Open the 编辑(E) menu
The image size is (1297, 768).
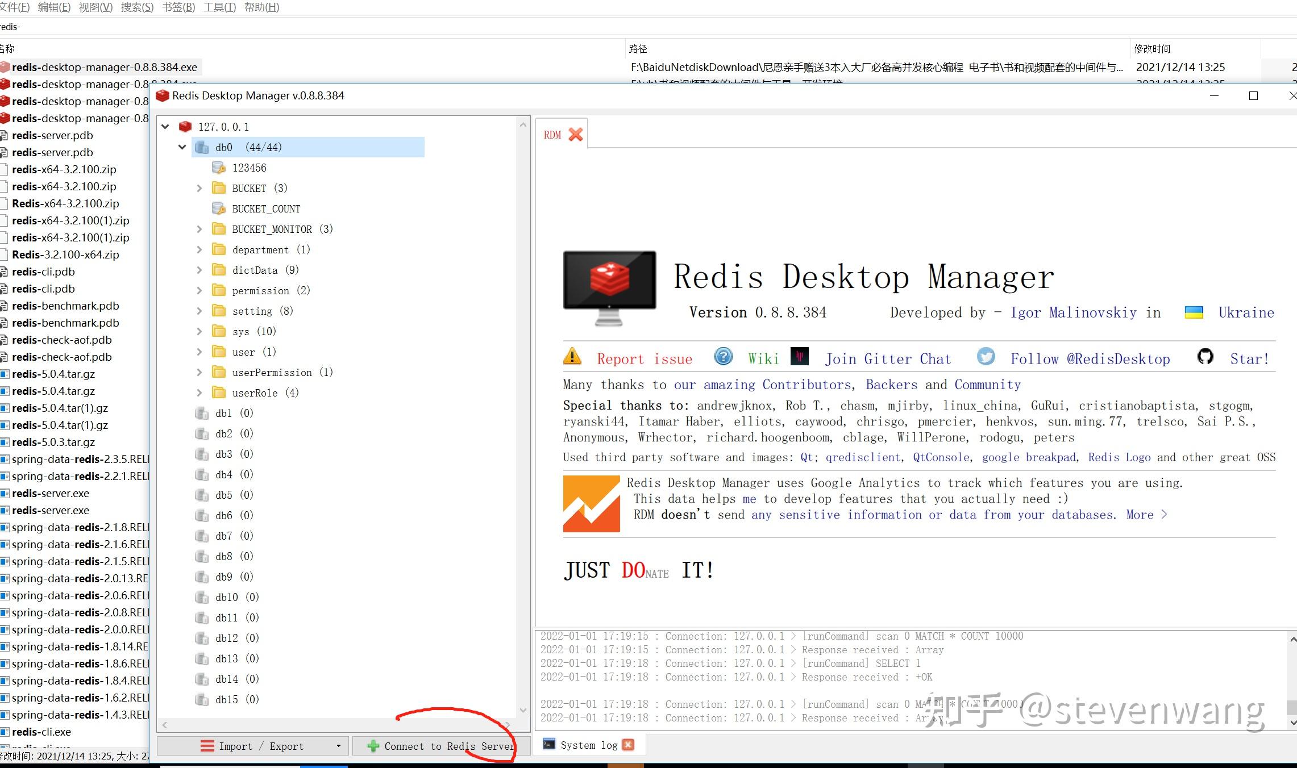tap(54, 7)
